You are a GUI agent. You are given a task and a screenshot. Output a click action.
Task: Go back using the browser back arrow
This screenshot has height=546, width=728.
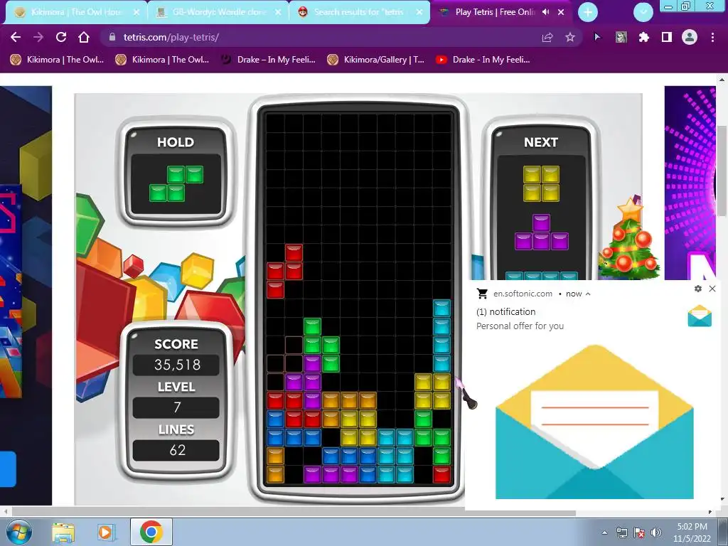(x=16, y=37)
